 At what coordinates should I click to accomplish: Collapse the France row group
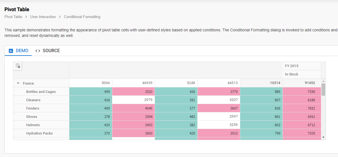(18, 83)
